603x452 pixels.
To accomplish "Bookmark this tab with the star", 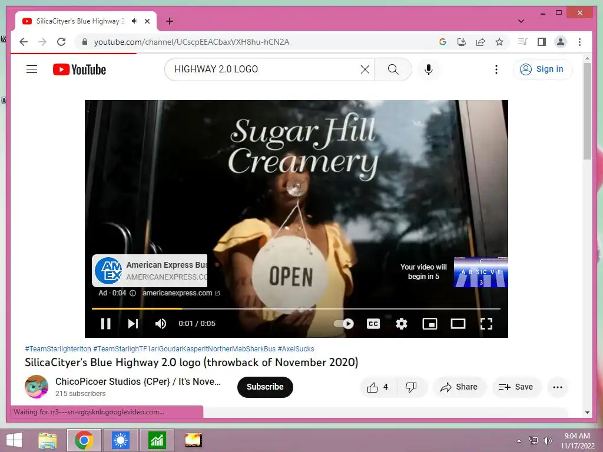I will click(499, 42).
